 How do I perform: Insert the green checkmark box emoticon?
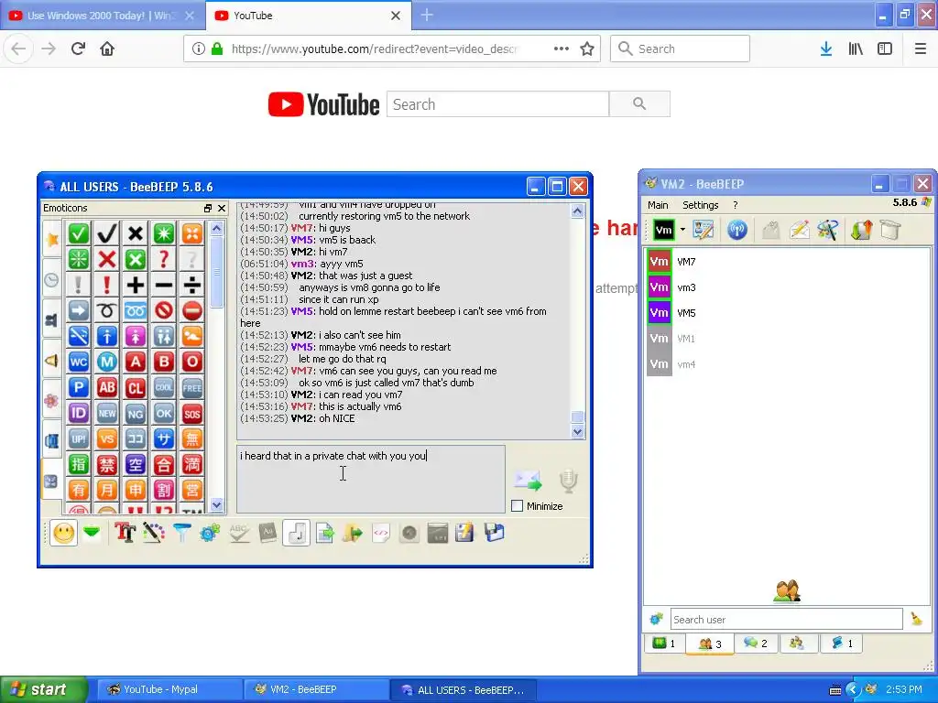[x=79, y=233]
